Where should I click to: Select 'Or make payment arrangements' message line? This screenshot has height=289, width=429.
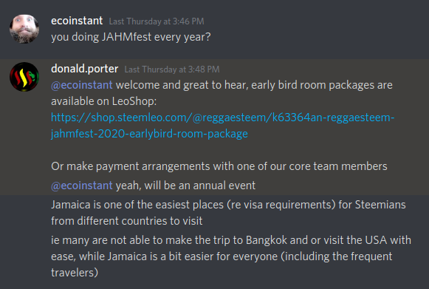pyautogui.click(x=219, y=166)
